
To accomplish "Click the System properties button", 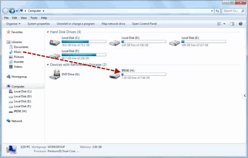I will click(x=39, y=24).
